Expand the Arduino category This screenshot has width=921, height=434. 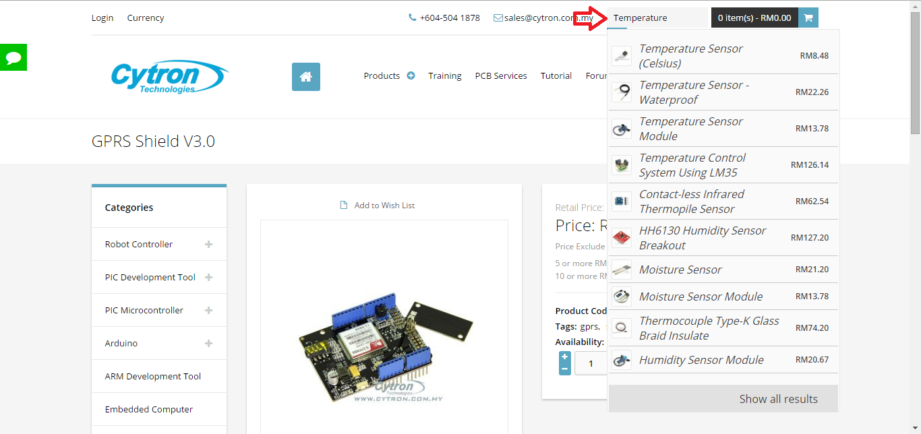209,344
